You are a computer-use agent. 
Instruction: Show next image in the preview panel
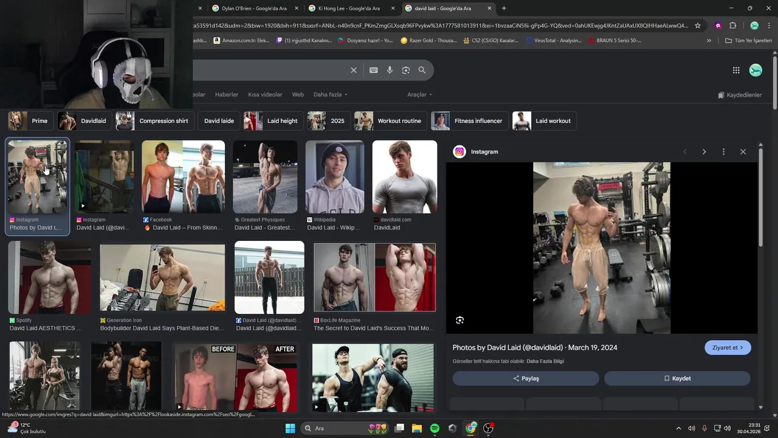click(704, 151)
